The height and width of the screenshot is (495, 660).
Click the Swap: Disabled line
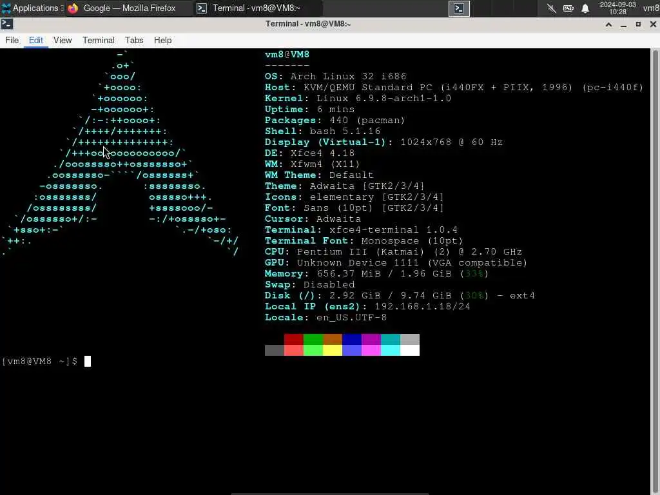point(310,284)
